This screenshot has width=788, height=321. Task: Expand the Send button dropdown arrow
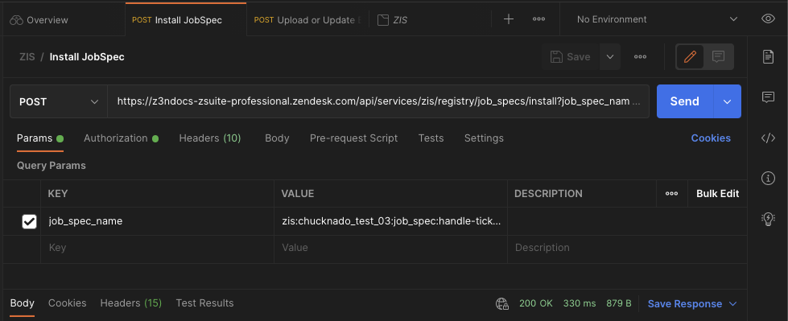point(727,101)
